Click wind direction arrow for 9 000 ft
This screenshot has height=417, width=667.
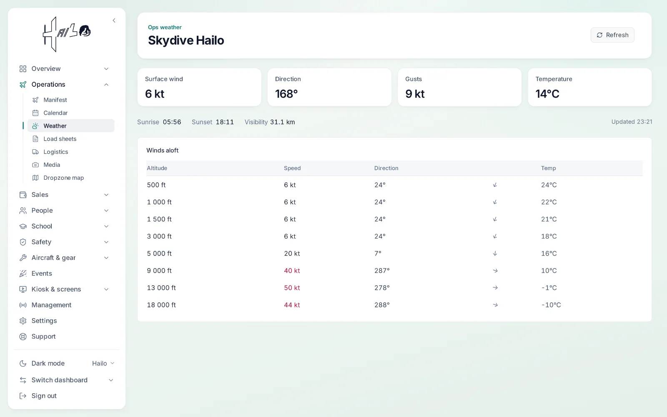495,271
